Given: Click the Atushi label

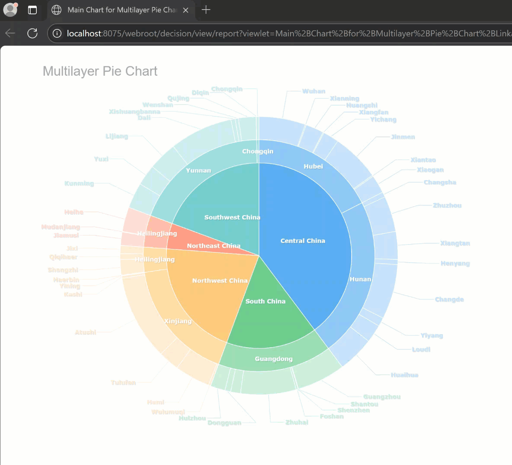Looking at the screenshot, I should click(x=86, y=333).
